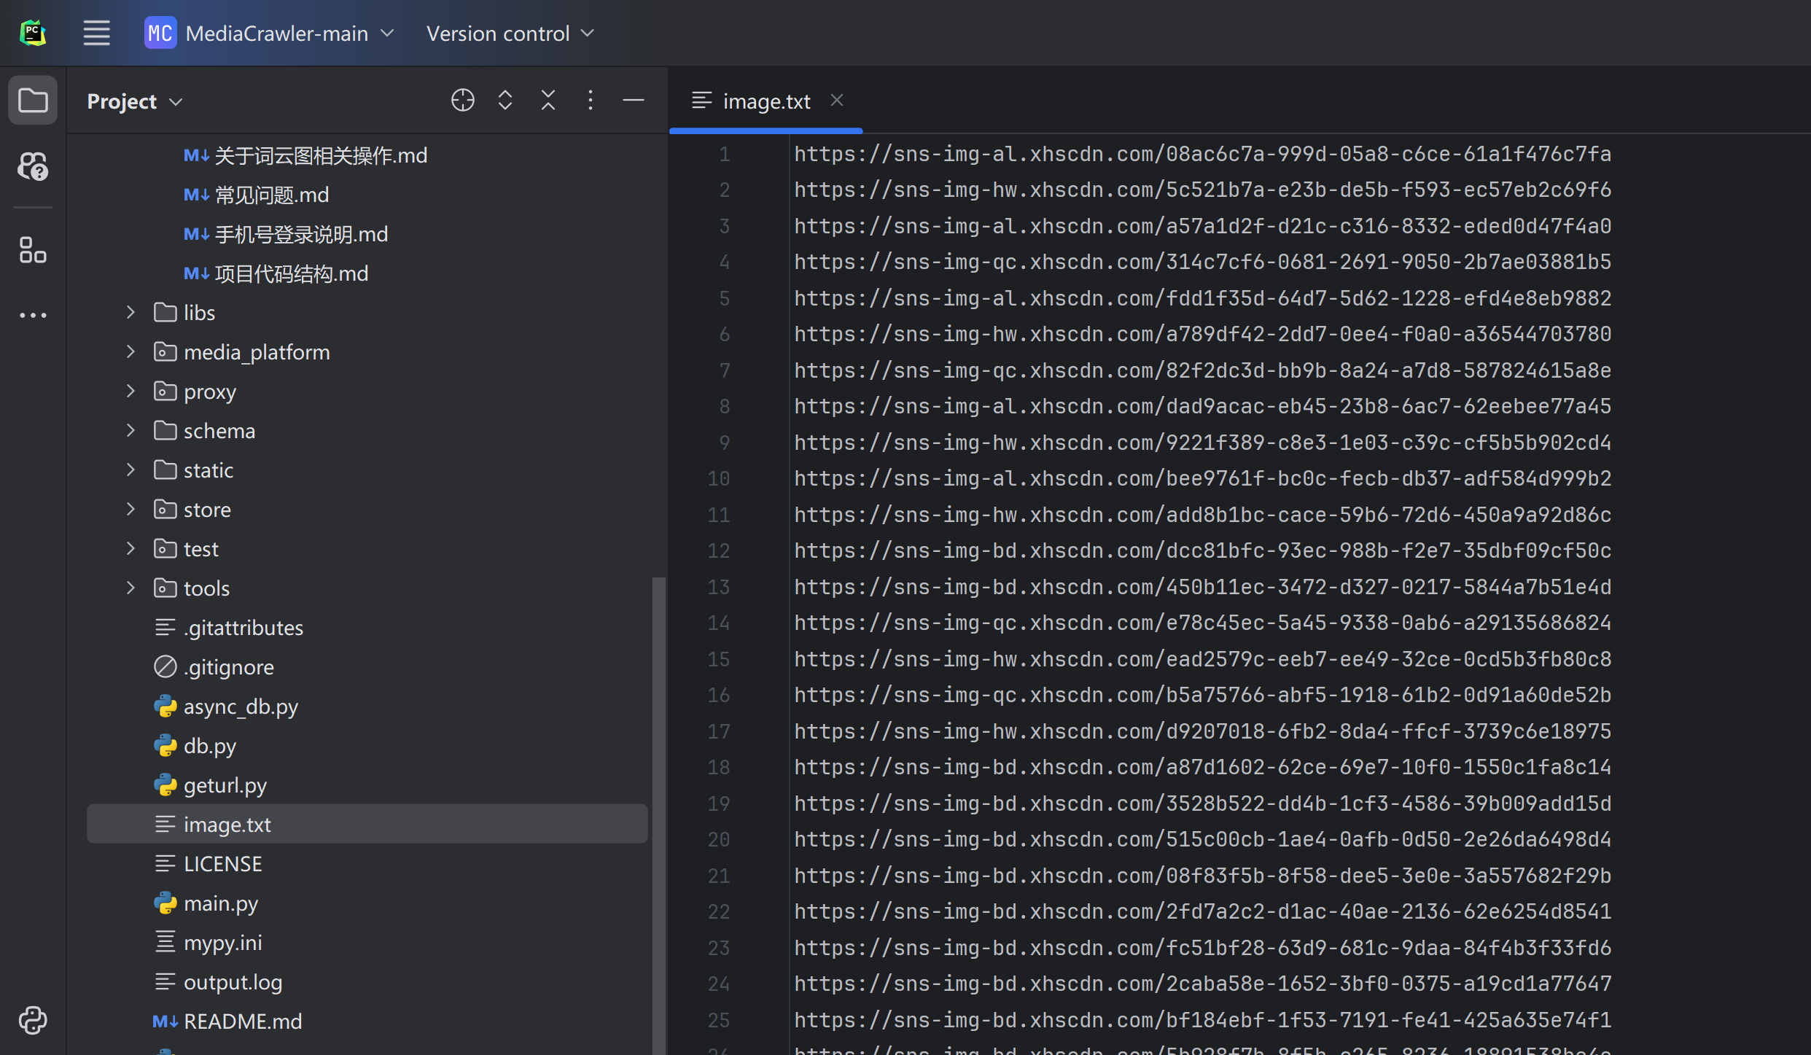The image size is (1811, 1055).
Task: Click the settings/options icon in Project panel
Action: (x=591, y=101)
